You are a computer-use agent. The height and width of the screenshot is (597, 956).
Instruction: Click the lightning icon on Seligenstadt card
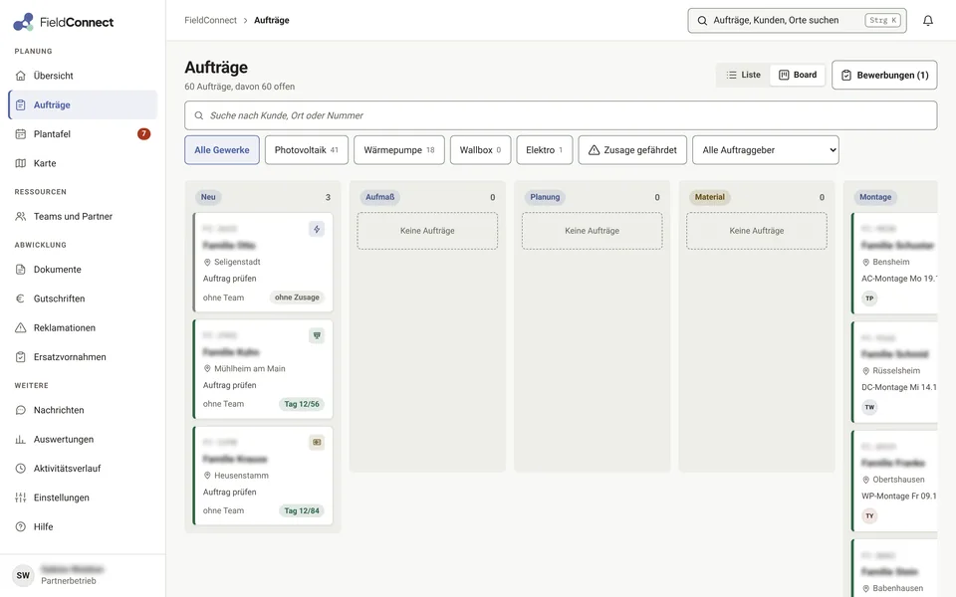tap(317, 229)
